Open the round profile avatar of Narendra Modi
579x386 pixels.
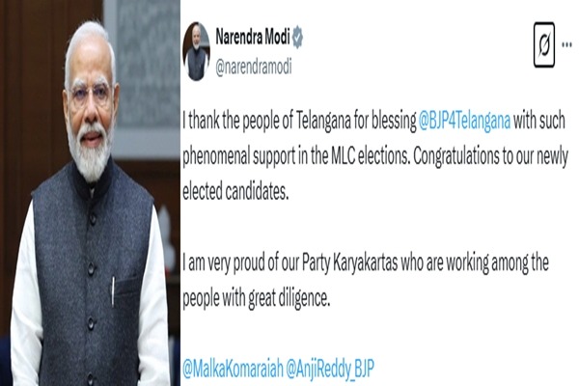pyautogui.click(x=197, y=51)
